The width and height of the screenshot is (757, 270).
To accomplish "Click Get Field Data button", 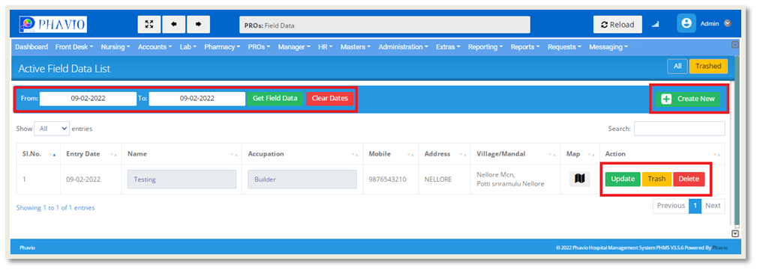I will tap(275, 99).
